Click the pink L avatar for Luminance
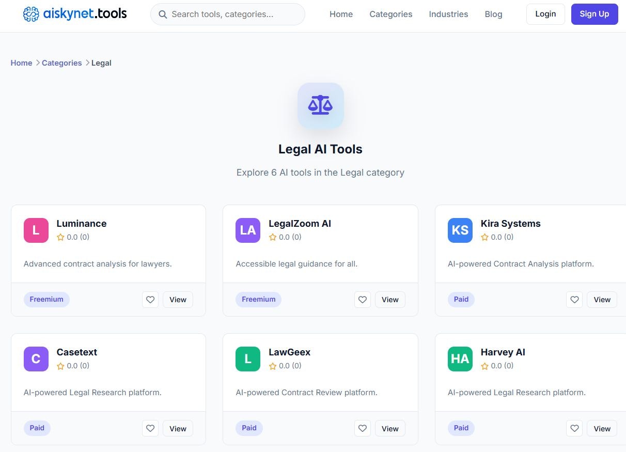Screen dimensions: 626x452 point(36,230)
